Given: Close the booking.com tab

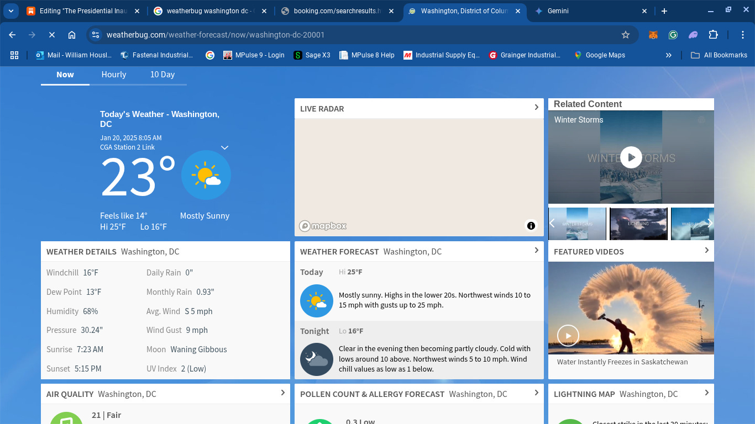Looking at the screenshot, I should click(391, 11).
